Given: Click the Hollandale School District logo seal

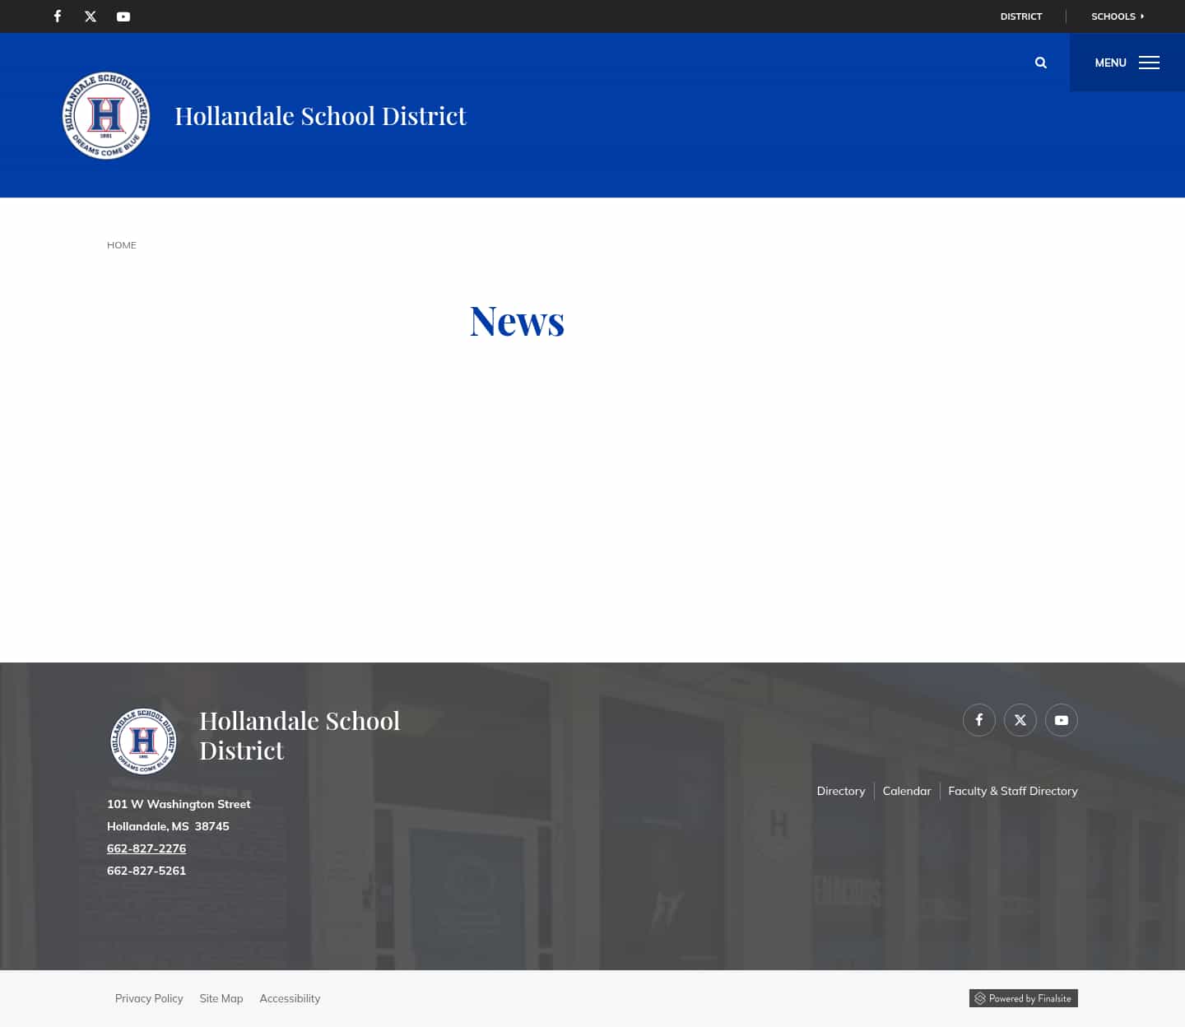Looking at the screenshot, I should [x=105, y=114].
